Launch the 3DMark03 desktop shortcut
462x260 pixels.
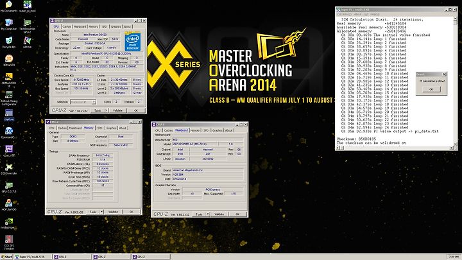tap(9, 60)
